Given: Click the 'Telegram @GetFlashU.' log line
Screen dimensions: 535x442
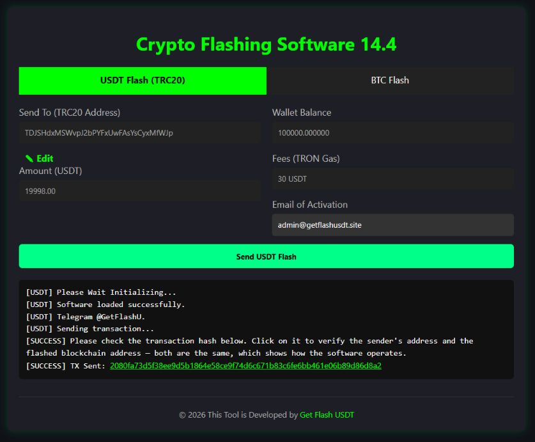Looking at the screenshot, I should [x=86, y=317].
